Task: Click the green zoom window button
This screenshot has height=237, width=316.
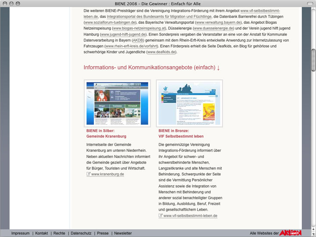Action: [x=18, y=4]
